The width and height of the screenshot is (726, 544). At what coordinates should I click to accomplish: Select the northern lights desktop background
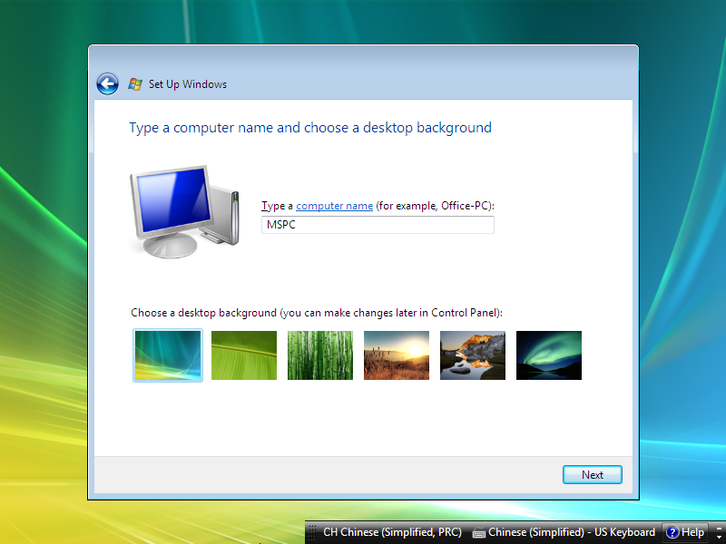(x=549, y=355)
